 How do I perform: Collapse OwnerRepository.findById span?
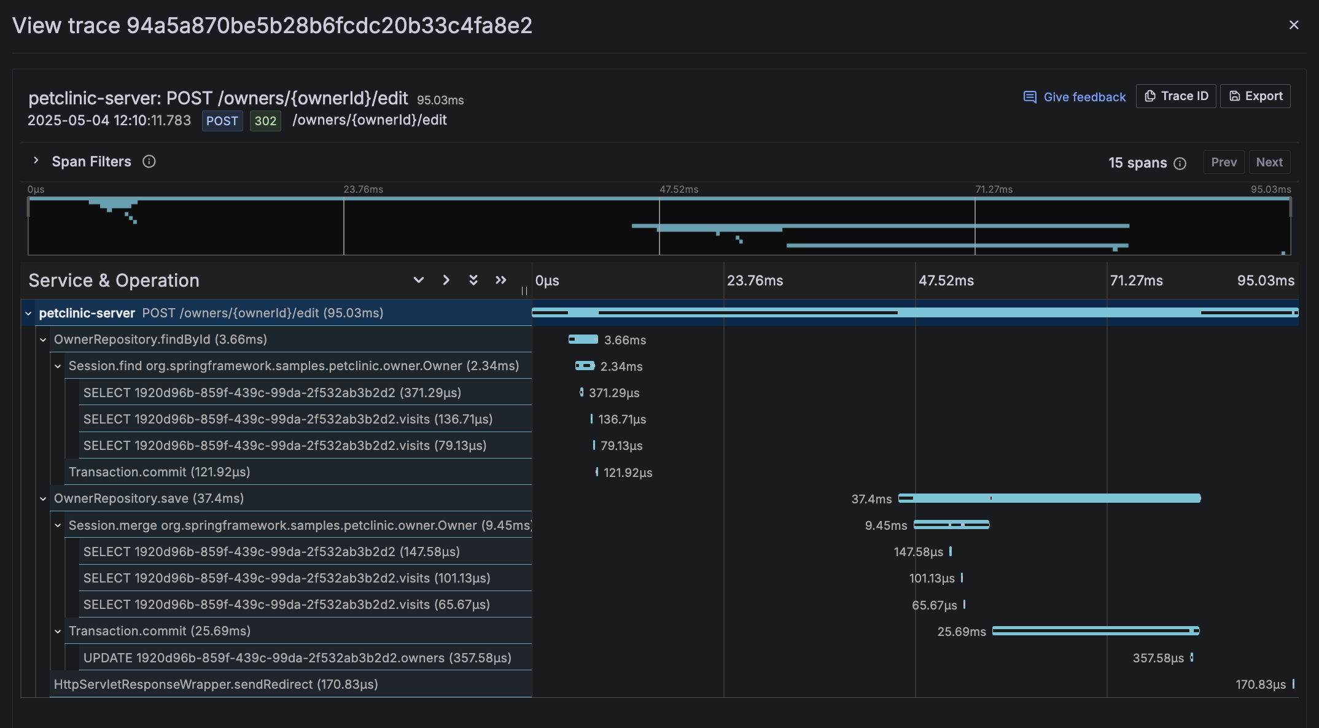43,340
